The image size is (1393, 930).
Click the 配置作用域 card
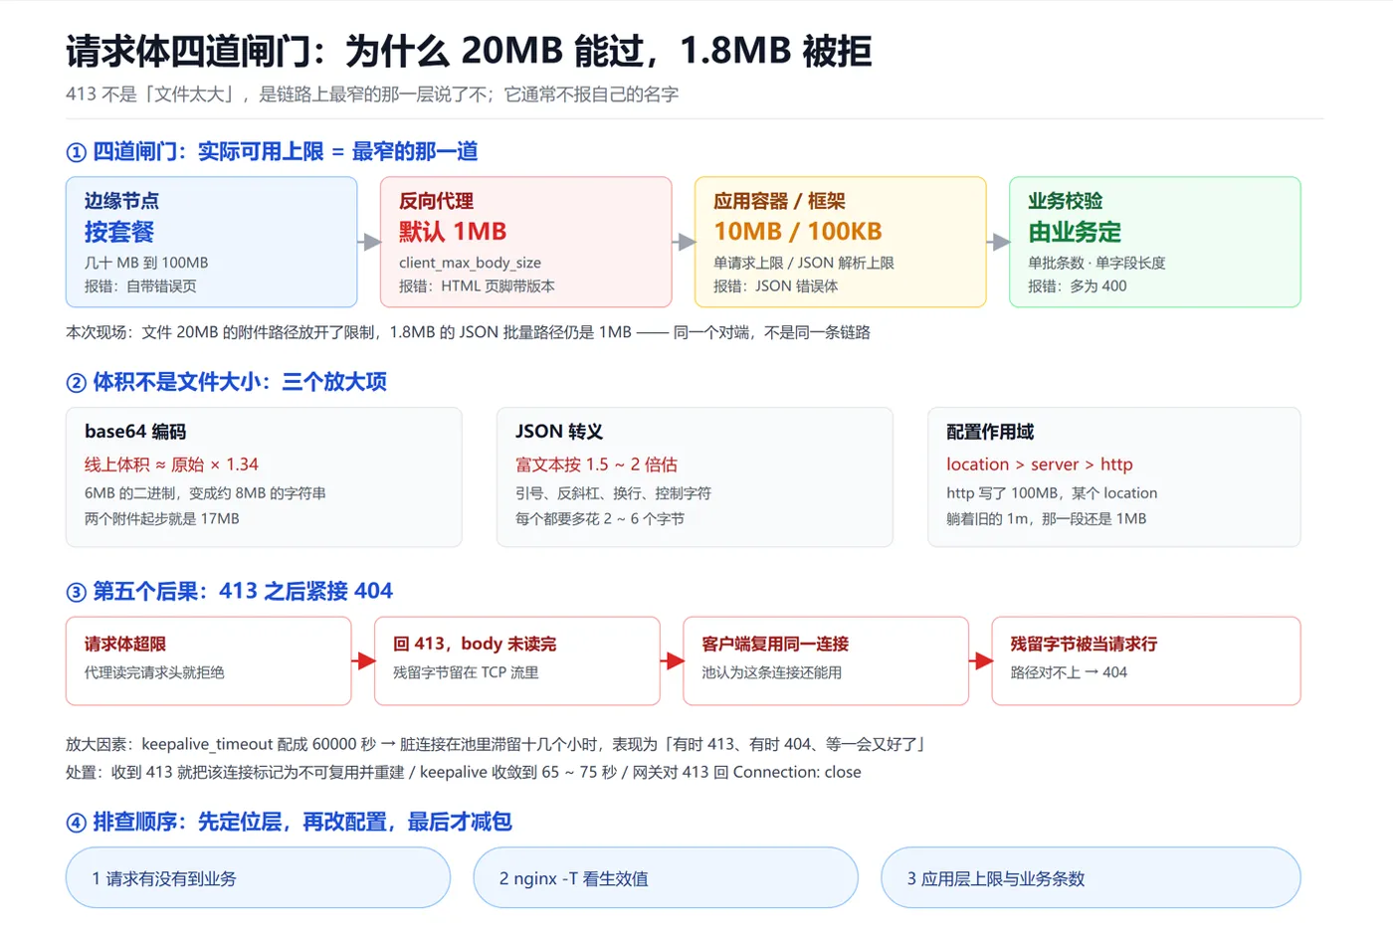(1113, 476)
